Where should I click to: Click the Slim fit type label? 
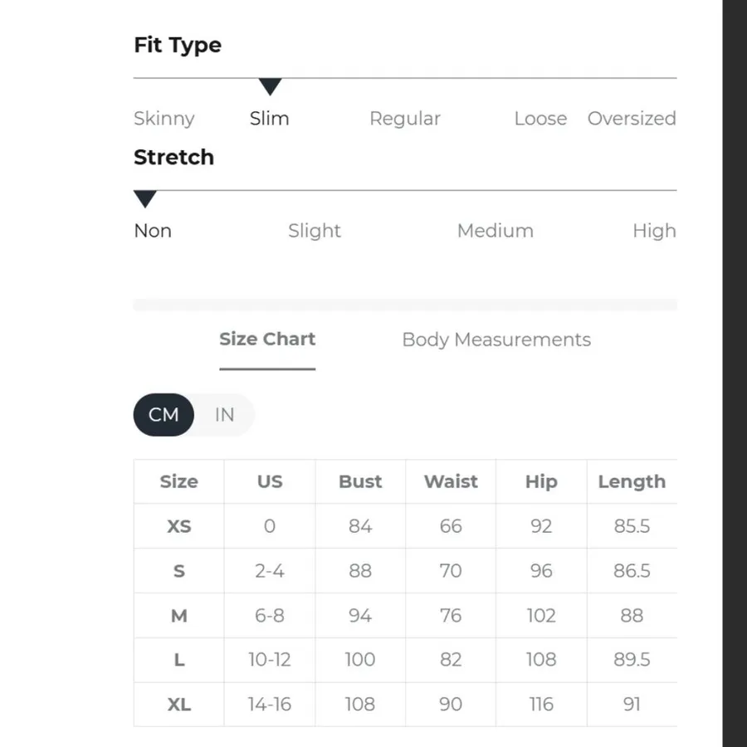point(270,118)
